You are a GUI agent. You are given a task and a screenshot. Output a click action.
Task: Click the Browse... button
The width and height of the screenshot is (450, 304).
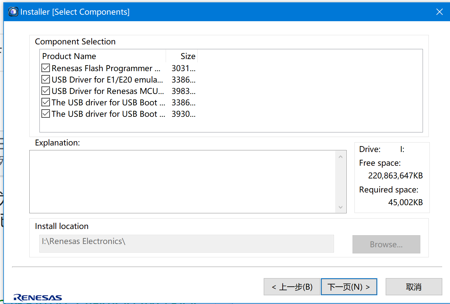386,244
